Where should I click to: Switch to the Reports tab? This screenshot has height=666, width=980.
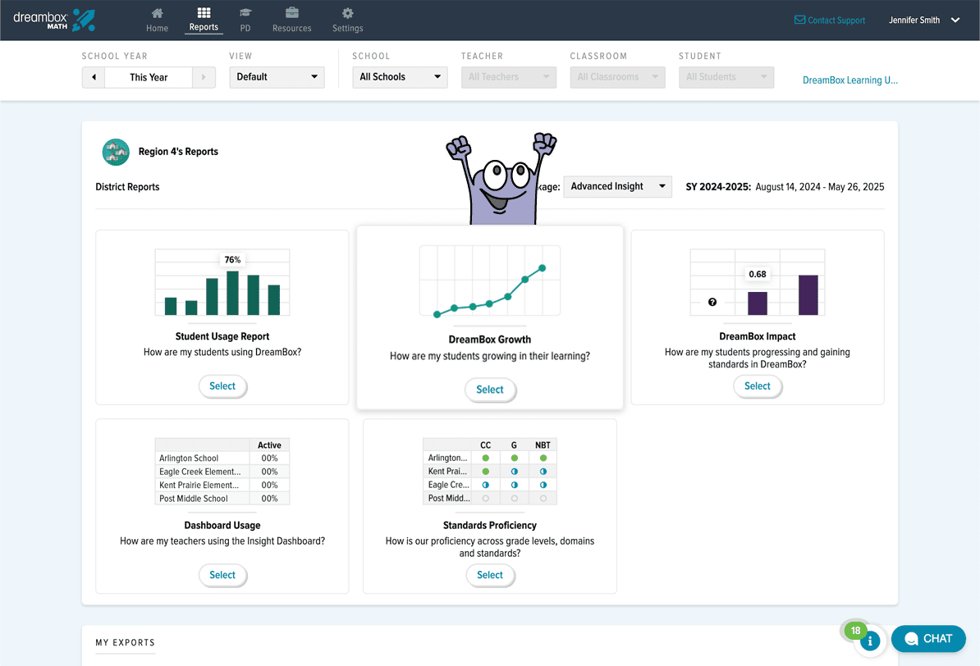(204, 14)
